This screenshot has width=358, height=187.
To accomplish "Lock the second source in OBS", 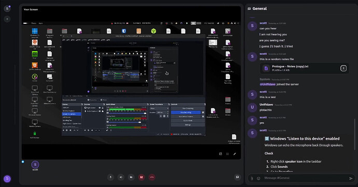I will point(103,111).
